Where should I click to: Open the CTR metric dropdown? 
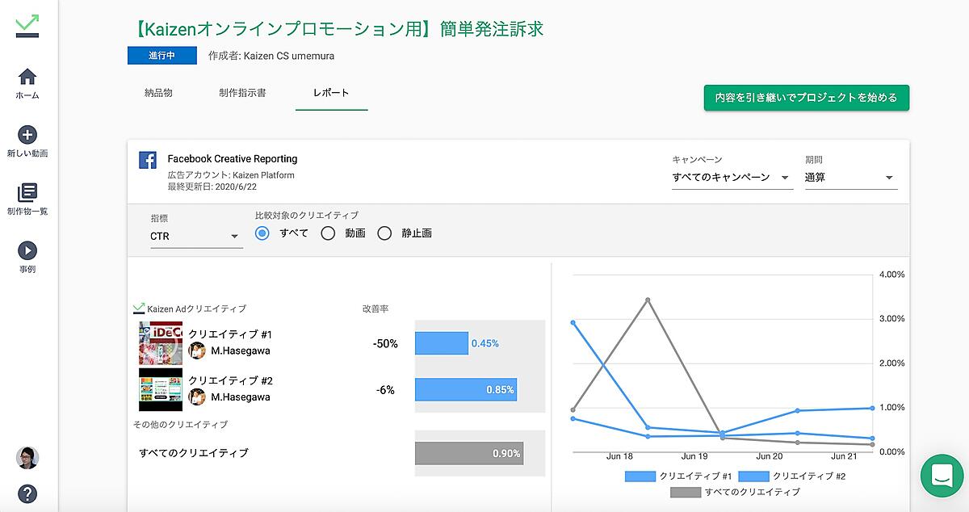coord(195,237)
